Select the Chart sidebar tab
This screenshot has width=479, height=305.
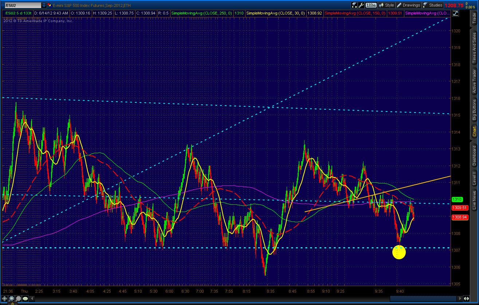point(474,131)
